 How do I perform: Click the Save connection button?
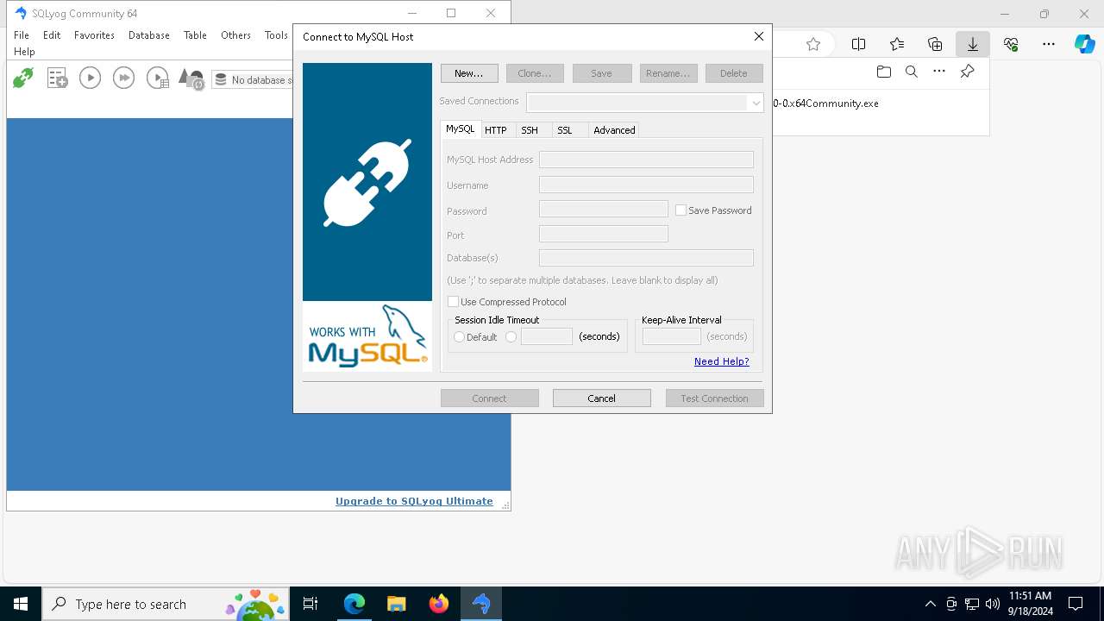click(602, 73)
